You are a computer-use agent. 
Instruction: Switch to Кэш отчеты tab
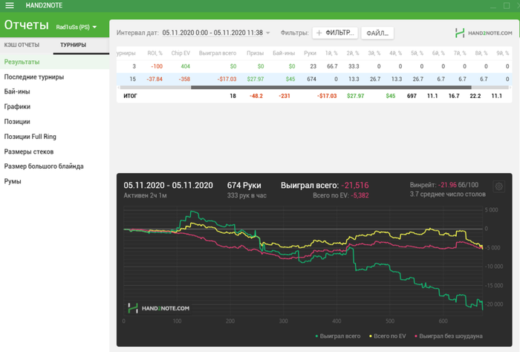pos(22,45)
